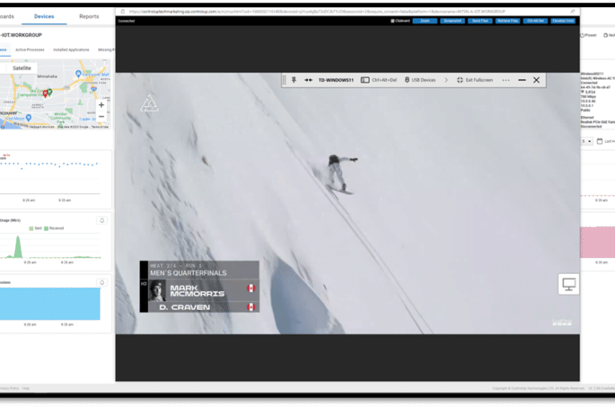Click the Fred Meyer map marker
615x407 pixels.
(28, 118)
